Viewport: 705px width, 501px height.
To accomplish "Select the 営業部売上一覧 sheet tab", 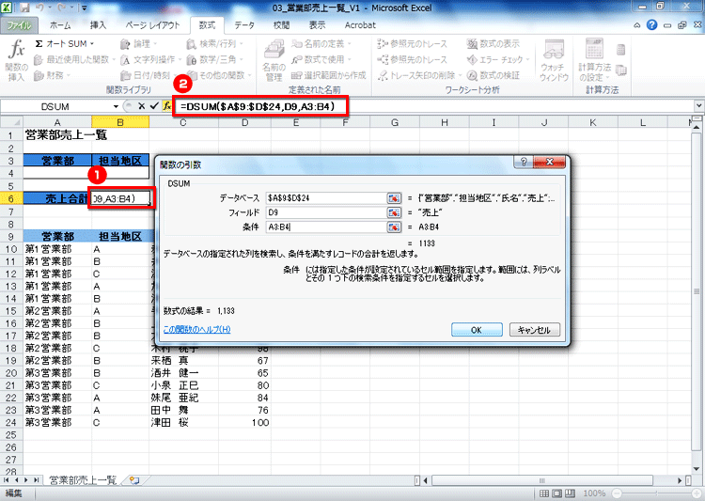I will [83, 480].
